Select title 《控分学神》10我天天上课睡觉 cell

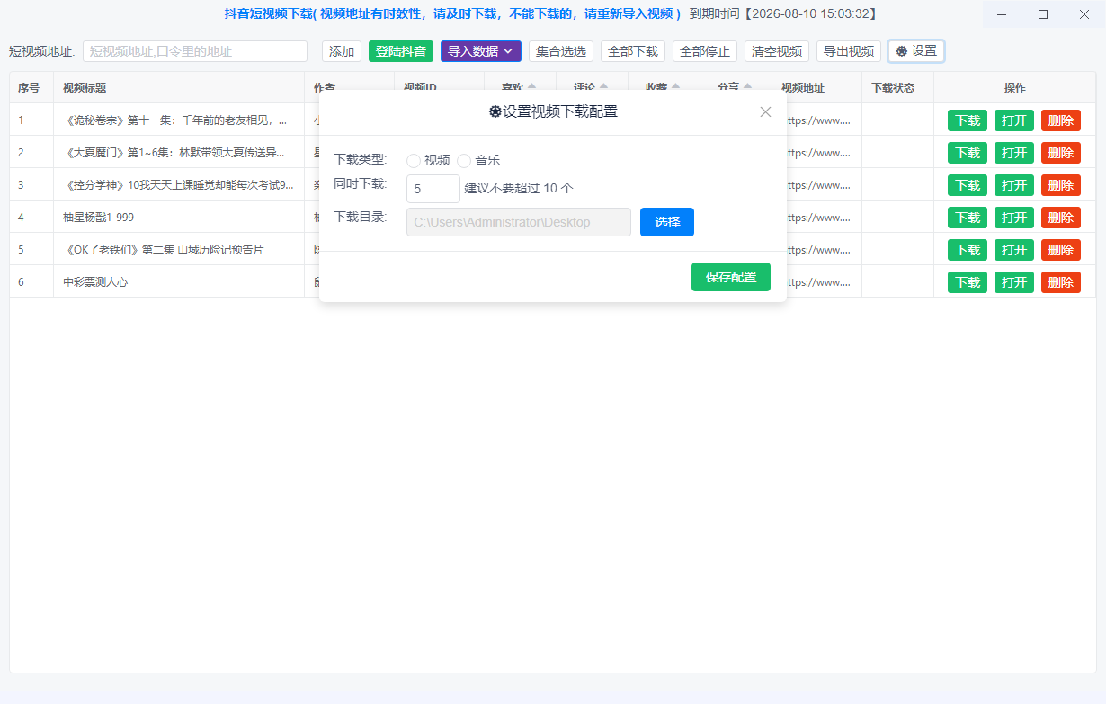[x=179, y=184]
